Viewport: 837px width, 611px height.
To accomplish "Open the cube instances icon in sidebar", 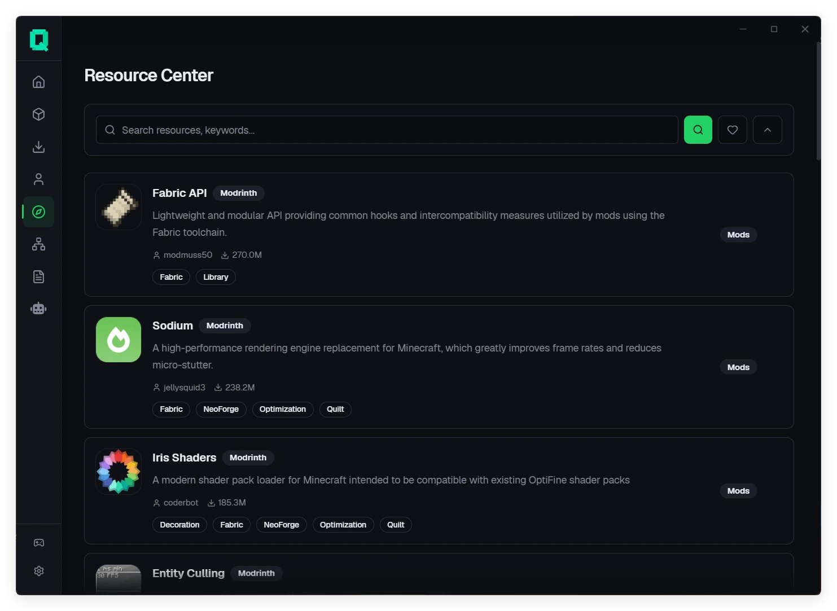I will pos(38,115).
